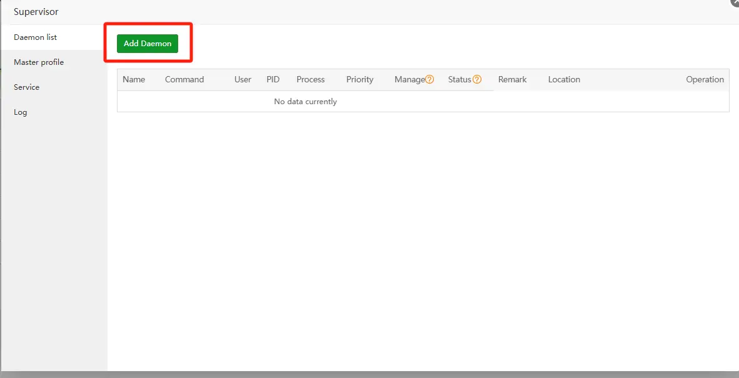Viewport: 739px width, 378px height.
Task: Click the Status help question icon
Action: [x=477, y=79]
